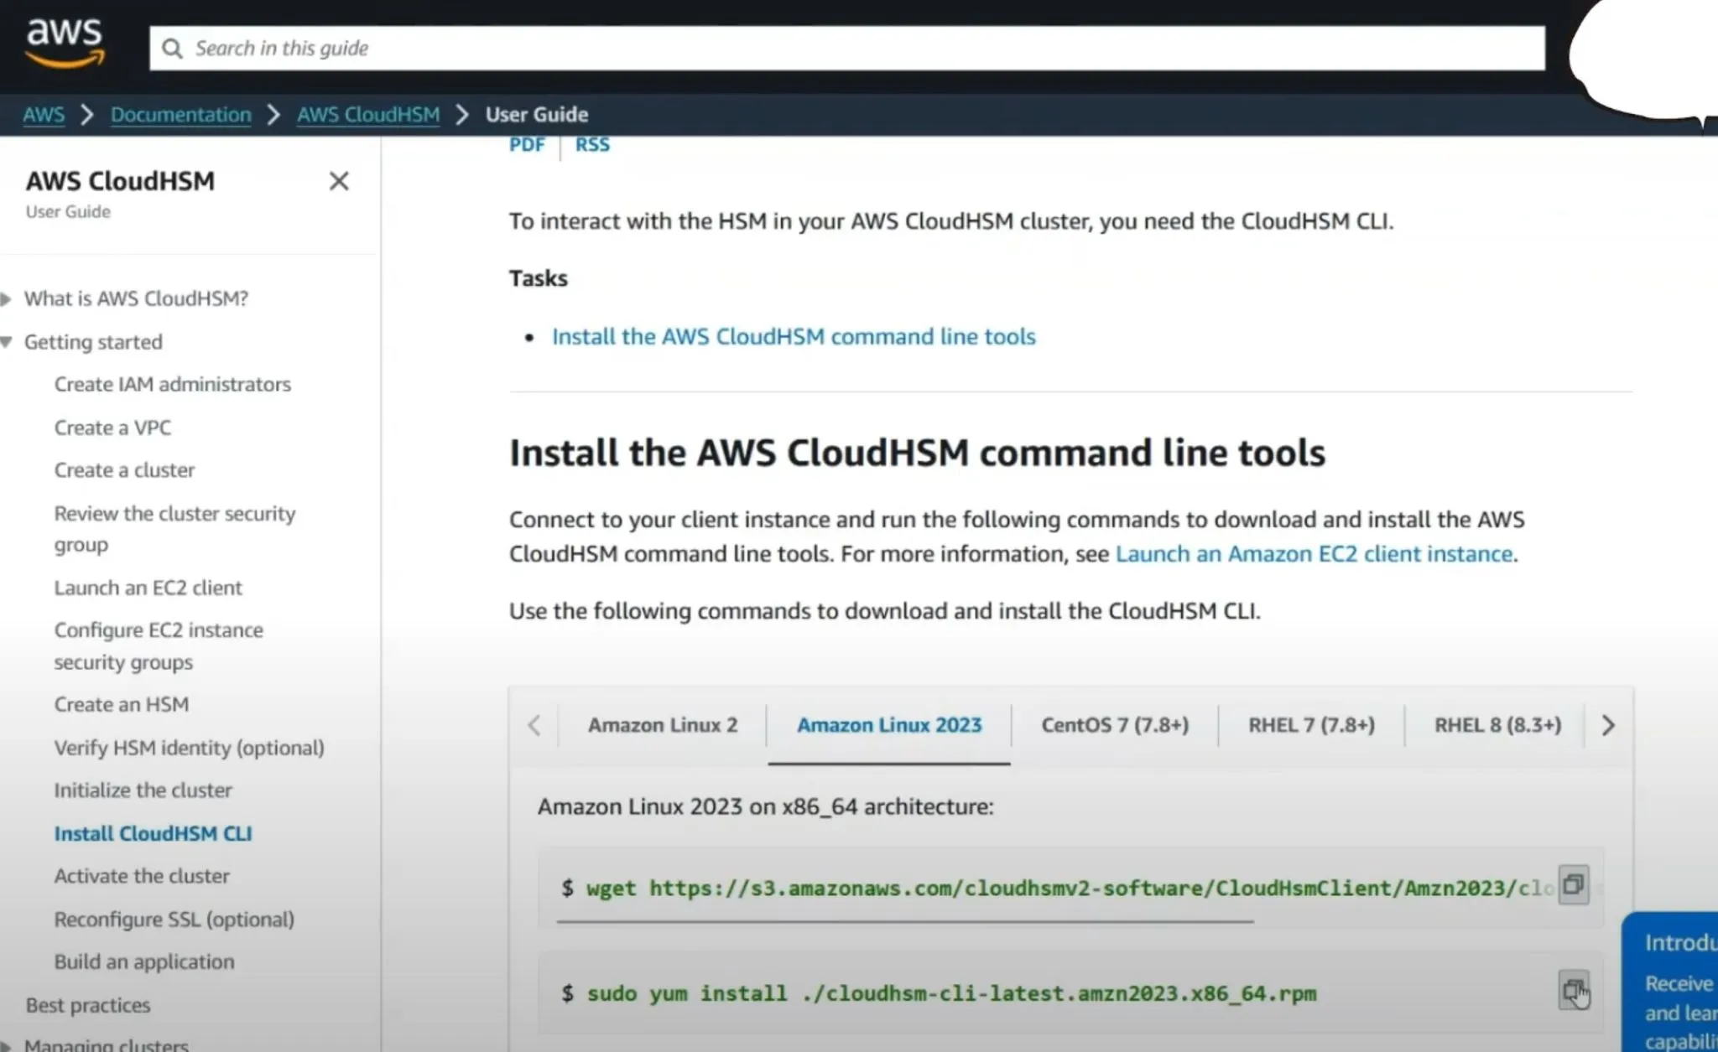
Task: Click the search magnifier icon
Action: point(172,48)
